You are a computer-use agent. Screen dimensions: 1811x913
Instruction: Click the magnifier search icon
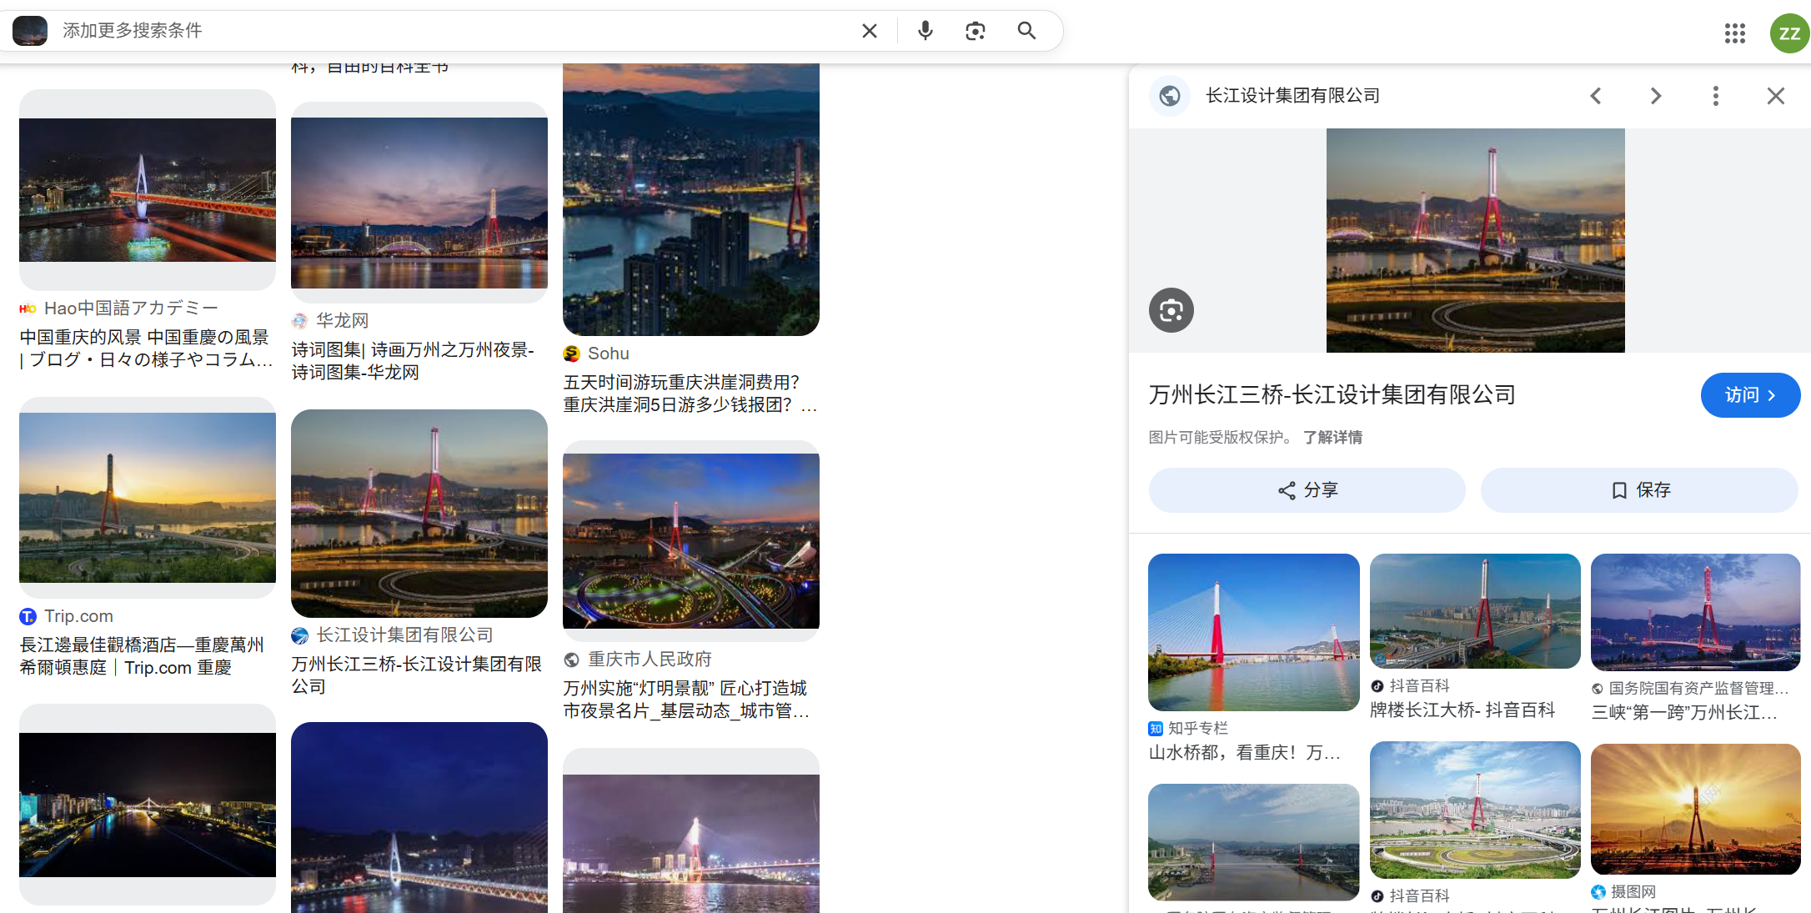pos(1026,31)
